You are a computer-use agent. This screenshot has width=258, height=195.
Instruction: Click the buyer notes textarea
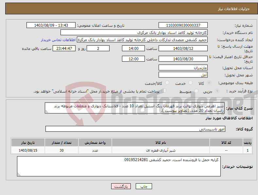[x=119, y=166]
